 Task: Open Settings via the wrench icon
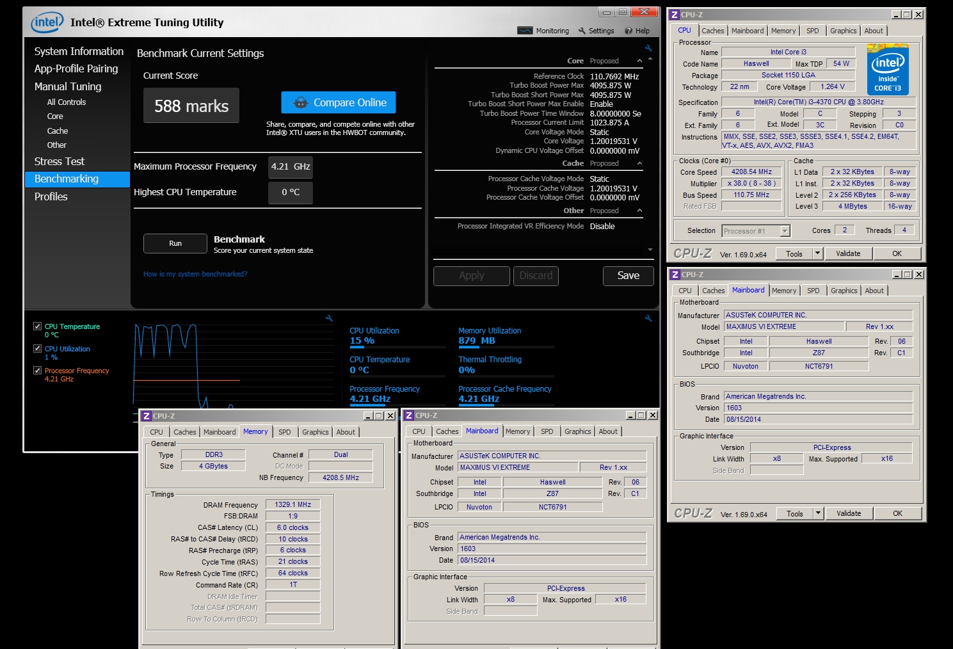pos(596,31)
